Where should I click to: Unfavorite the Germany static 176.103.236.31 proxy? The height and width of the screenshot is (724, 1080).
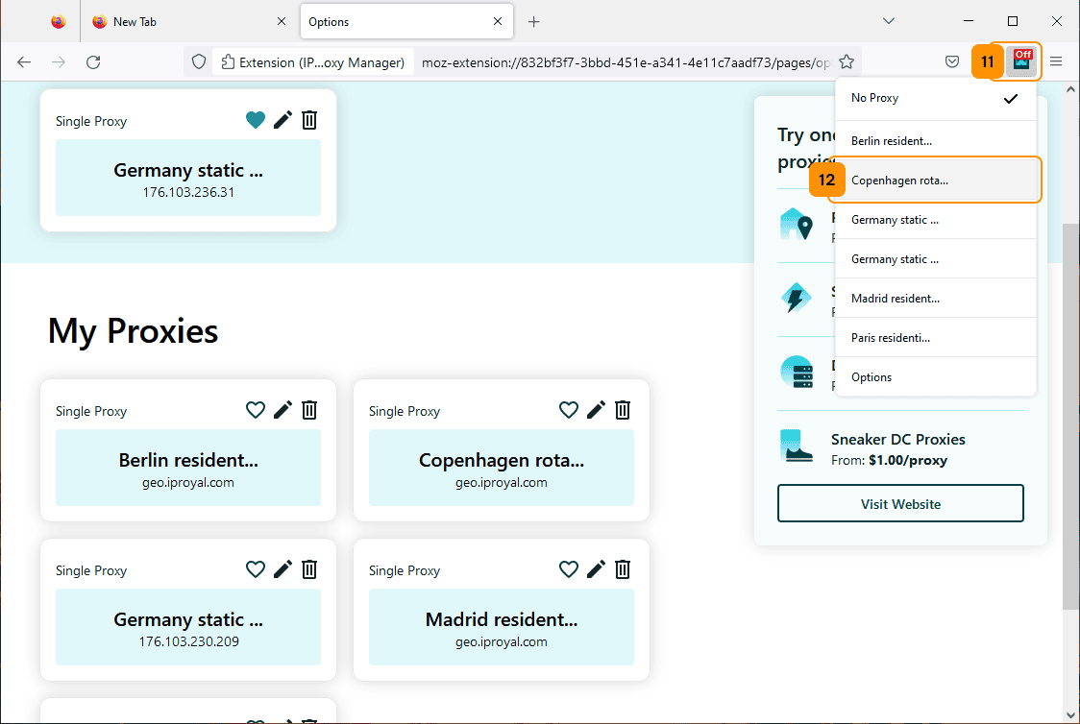[256, 120]
